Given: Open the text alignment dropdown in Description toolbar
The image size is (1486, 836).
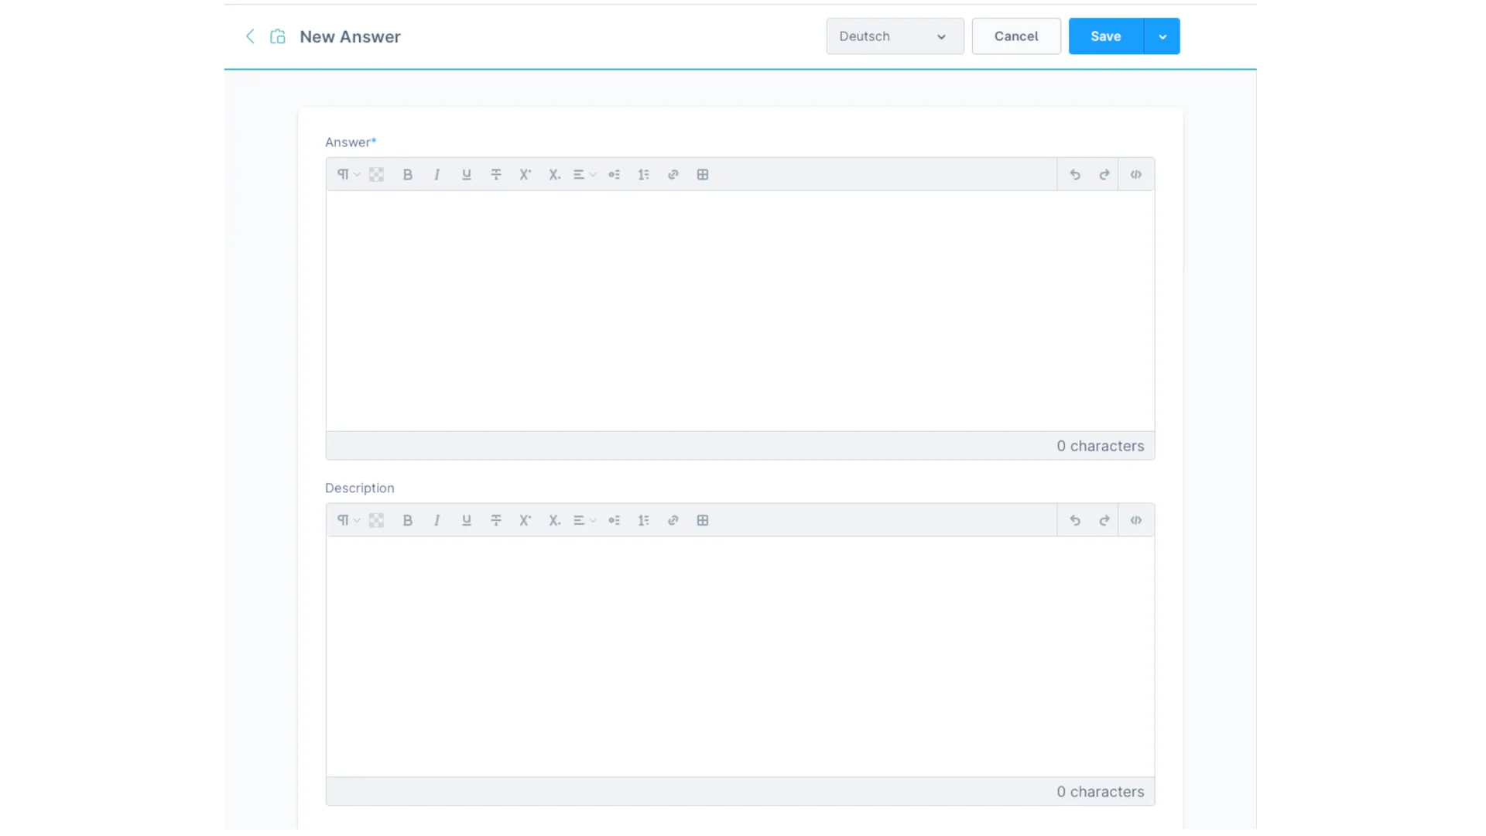Looking at the screenshot, I should coord(584,519).
